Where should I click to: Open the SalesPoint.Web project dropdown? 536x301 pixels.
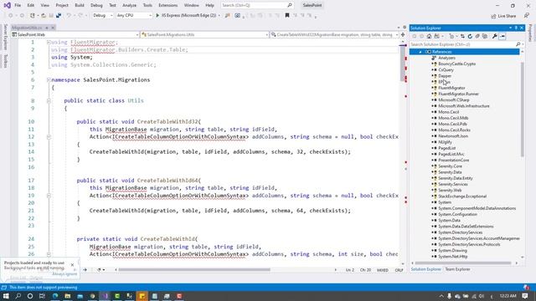point(75,34)
